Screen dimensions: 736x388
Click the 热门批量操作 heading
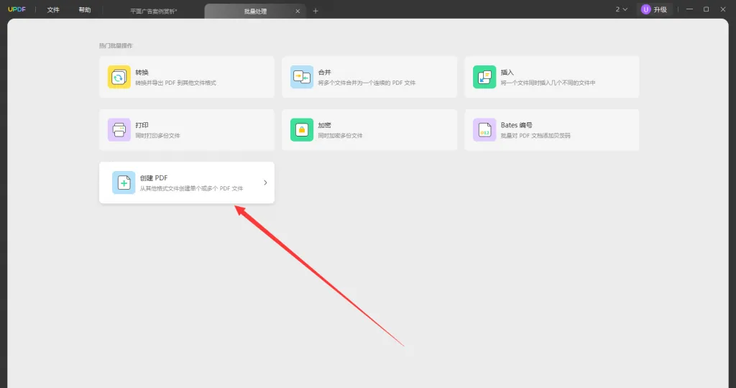pos(116,45)
